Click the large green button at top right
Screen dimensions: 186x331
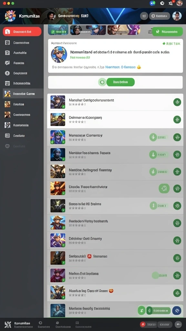pos(167,32)
